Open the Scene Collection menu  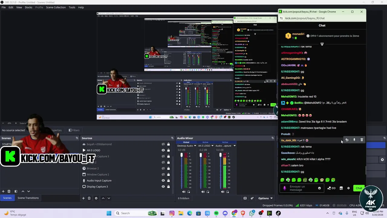[x=56, y=7]
